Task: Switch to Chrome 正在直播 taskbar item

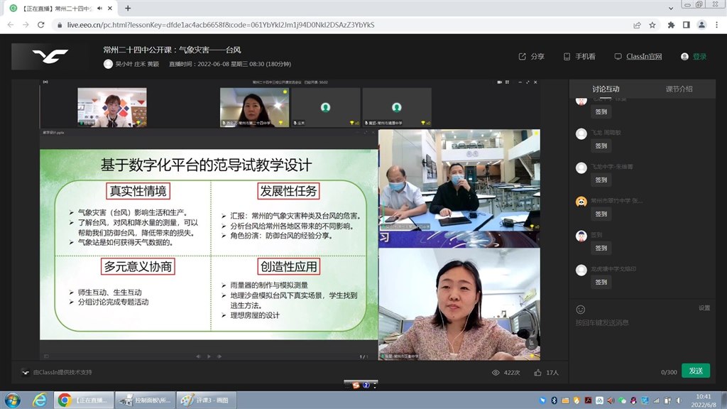Action: (x=84, y=400)
